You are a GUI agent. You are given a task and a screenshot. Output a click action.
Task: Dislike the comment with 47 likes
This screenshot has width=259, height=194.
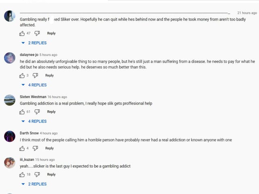pos(37,34)
